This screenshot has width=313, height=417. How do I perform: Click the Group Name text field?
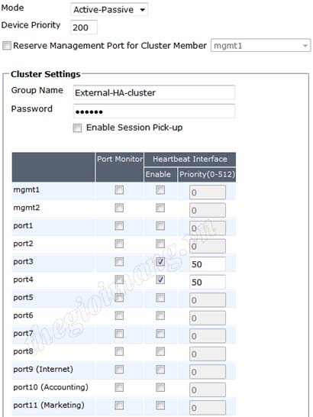(154, 92)
